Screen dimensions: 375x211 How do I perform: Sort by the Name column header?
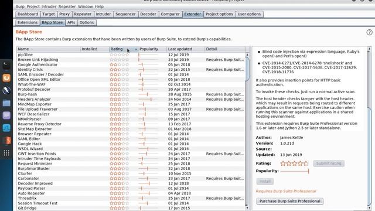49,49
